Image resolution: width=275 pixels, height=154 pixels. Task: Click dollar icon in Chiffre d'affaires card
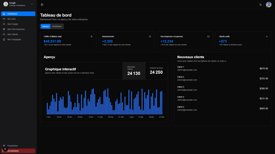click(x=91, y=36)
